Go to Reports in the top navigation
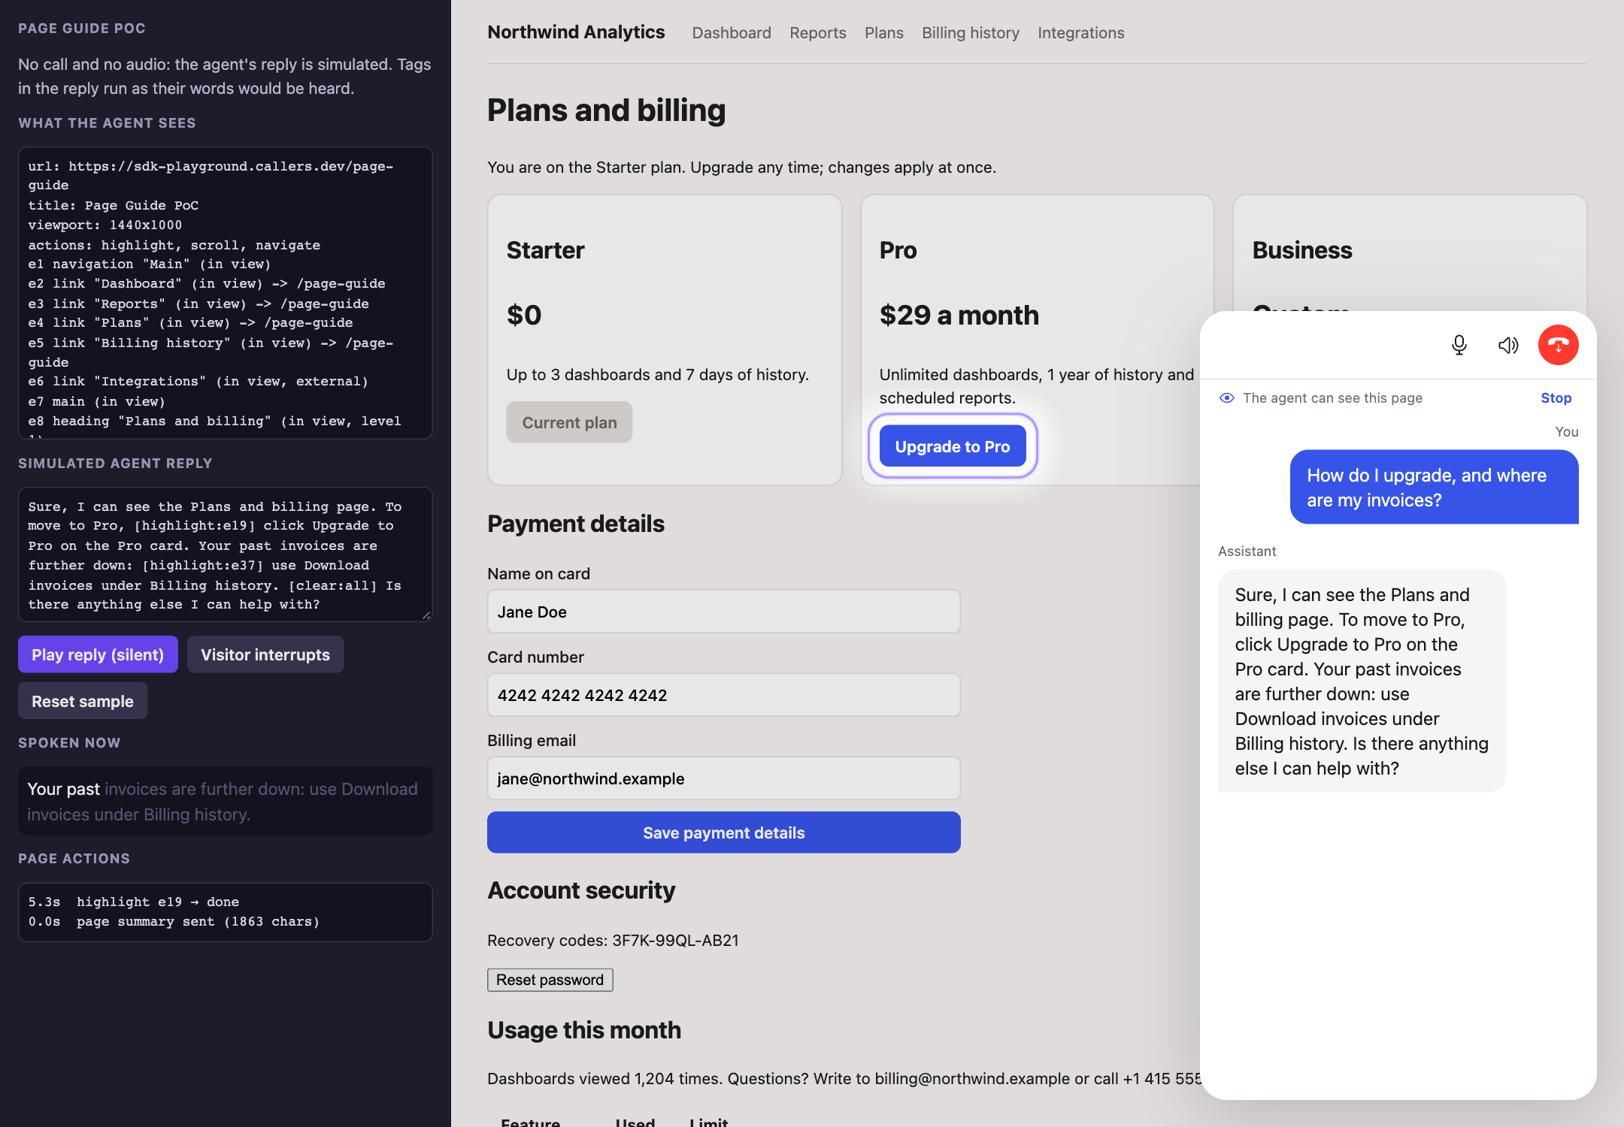This screenshot has height=1127, width=1624. (x=817, y=33)
